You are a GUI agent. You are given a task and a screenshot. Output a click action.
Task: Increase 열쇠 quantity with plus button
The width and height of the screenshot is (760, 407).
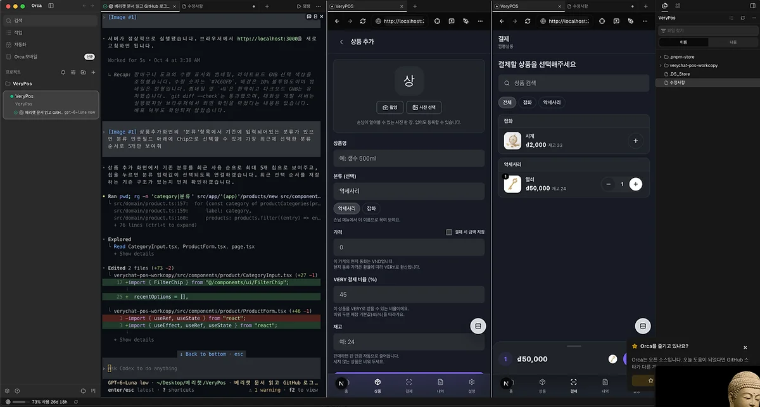click(x=636, y=184)
